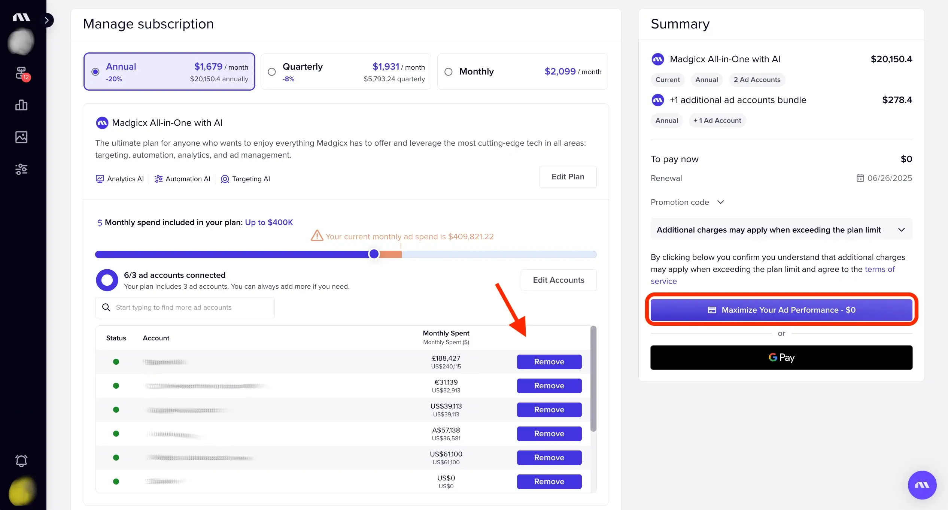Select the Annual billing option
The width and height of the screenshot is (948, 510).
[169, 72]
